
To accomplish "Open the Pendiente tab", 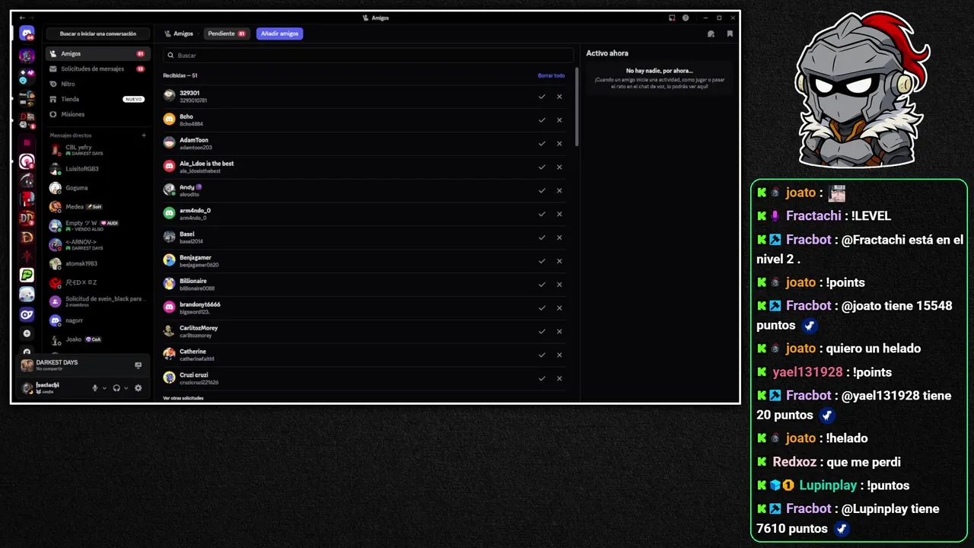I will (x=227, y=33).
